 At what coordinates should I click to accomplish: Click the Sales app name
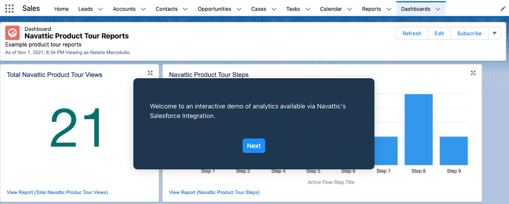31,8
